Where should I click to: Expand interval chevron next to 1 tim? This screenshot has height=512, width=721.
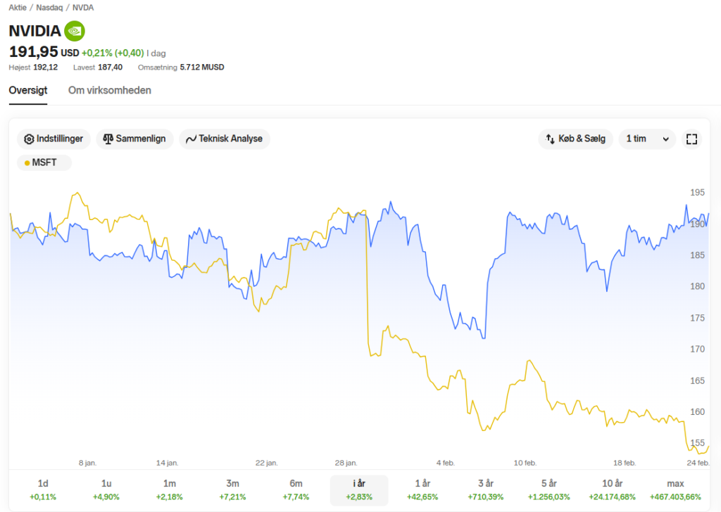pos(665,139)
